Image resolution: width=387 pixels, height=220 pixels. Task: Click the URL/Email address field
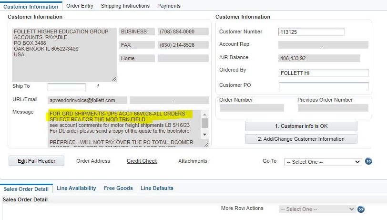coord(87,100)
